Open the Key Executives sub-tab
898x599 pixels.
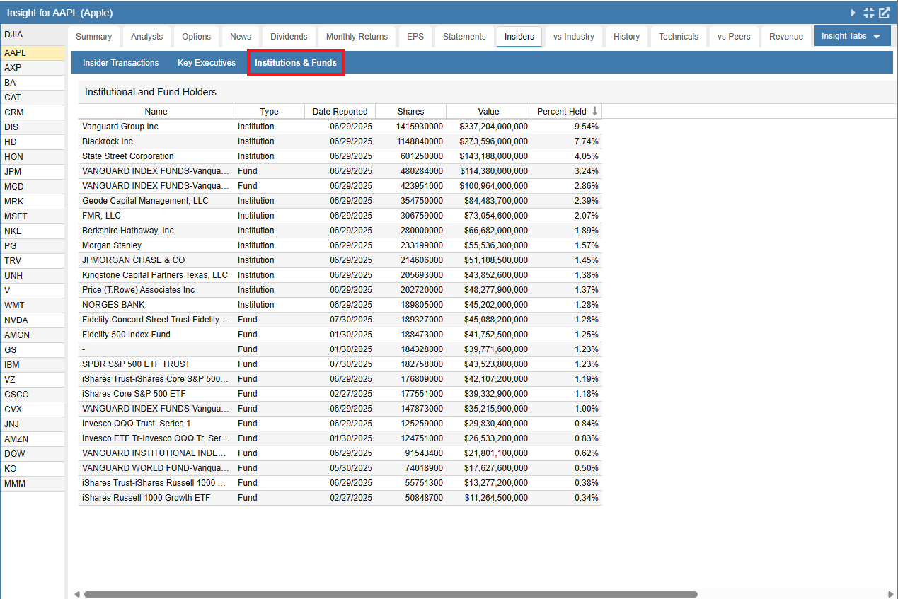click(x=207, y=63)
